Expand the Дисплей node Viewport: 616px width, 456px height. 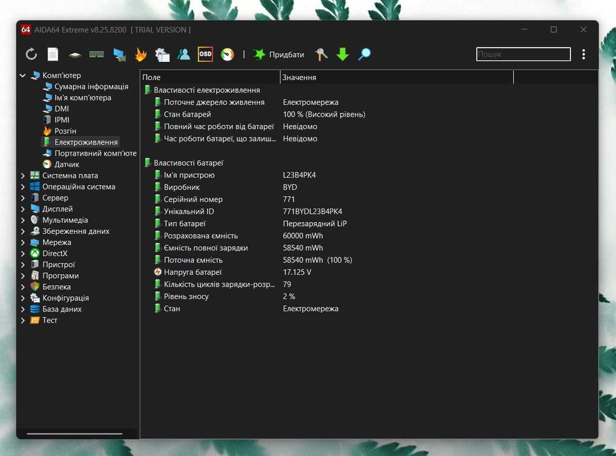(23, 209)
